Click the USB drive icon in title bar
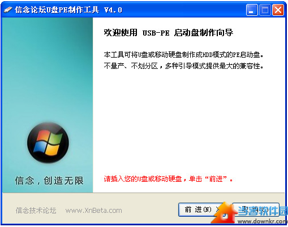288x227 pixels. coord(8,10)
